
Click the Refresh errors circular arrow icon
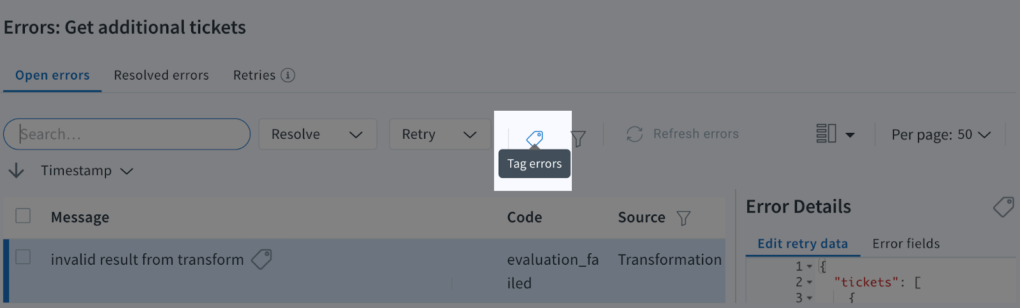(x=634, y=134)
